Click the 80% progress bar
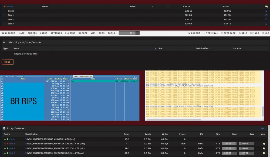Viewport: 270px width, 157px height. coord(129,33)
